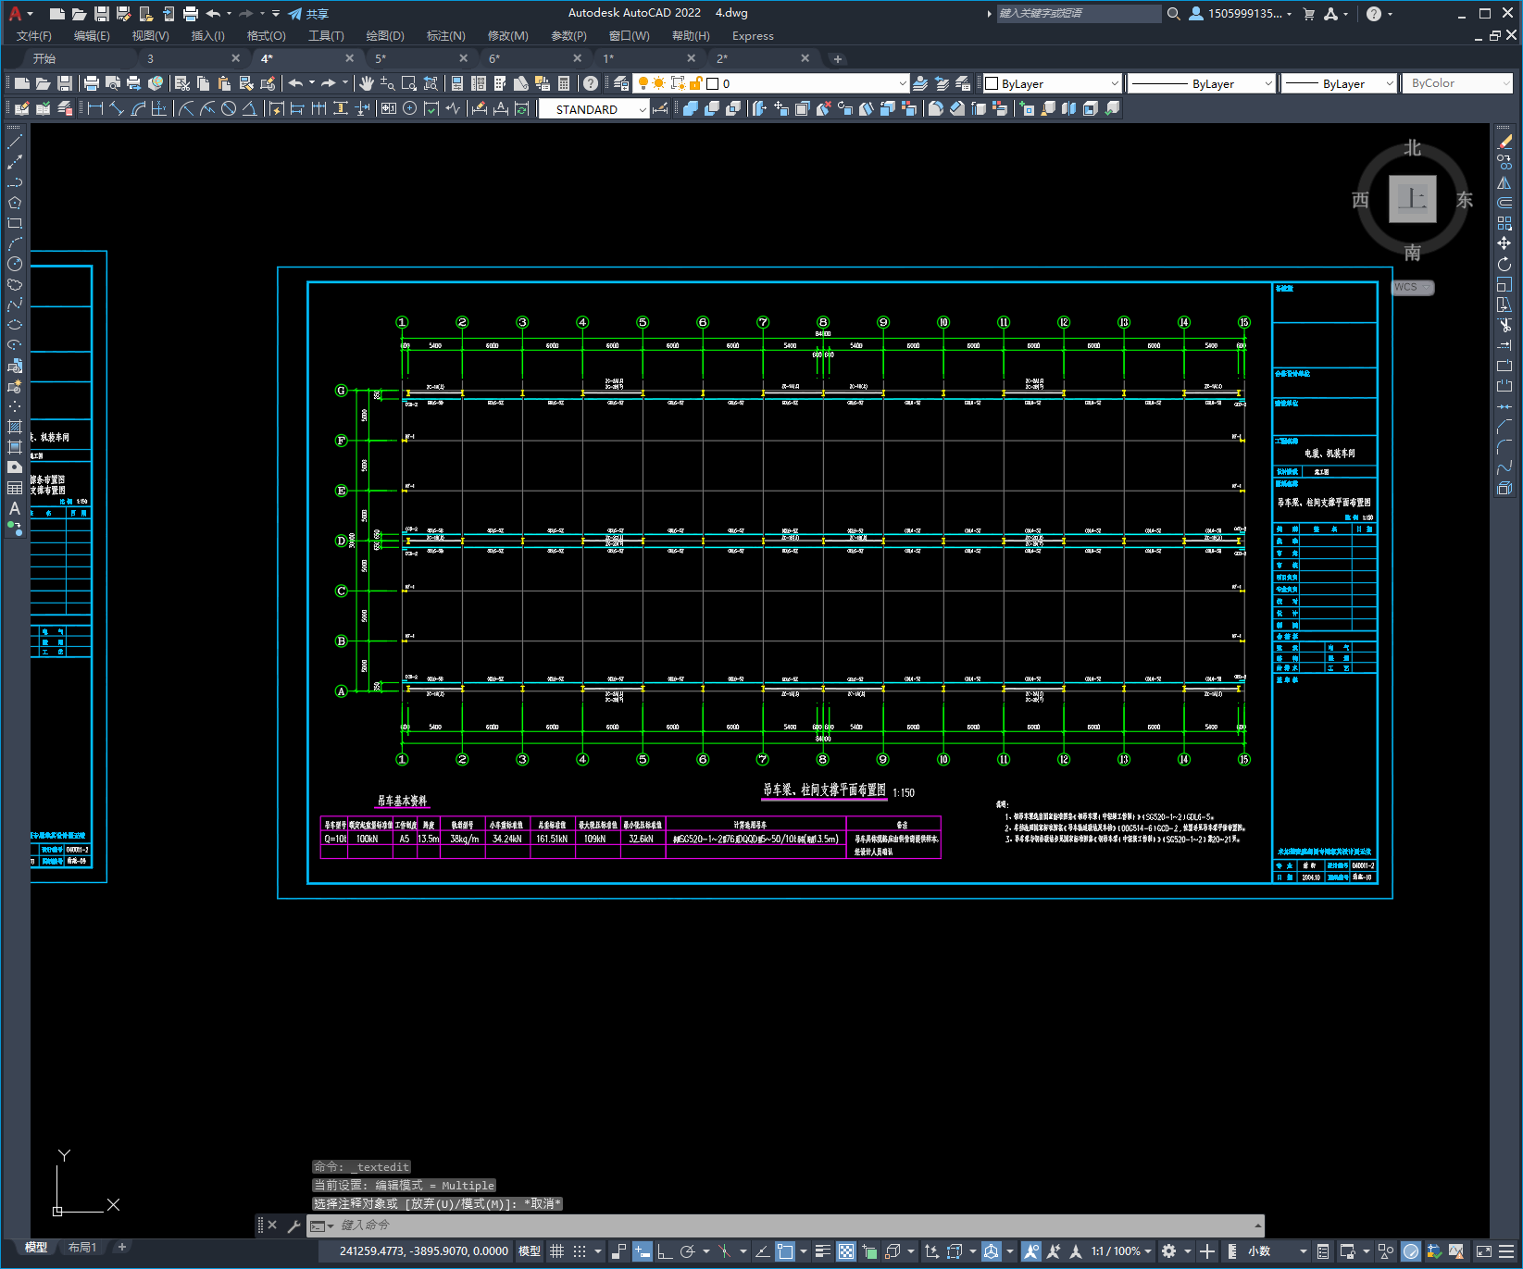Open the 修改(M) menu

(x=507, y=36)
